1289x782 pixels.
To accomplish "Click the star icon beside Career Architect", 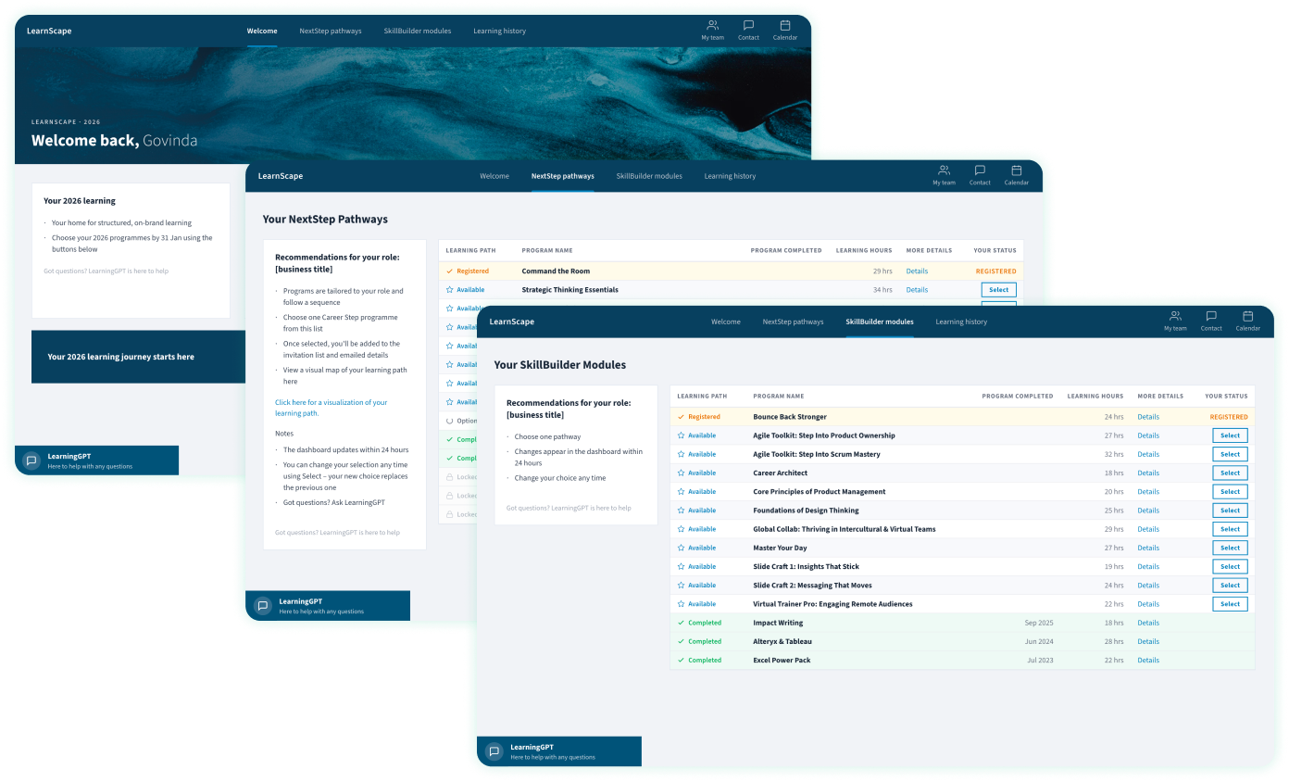I will (x=682, y=473).
